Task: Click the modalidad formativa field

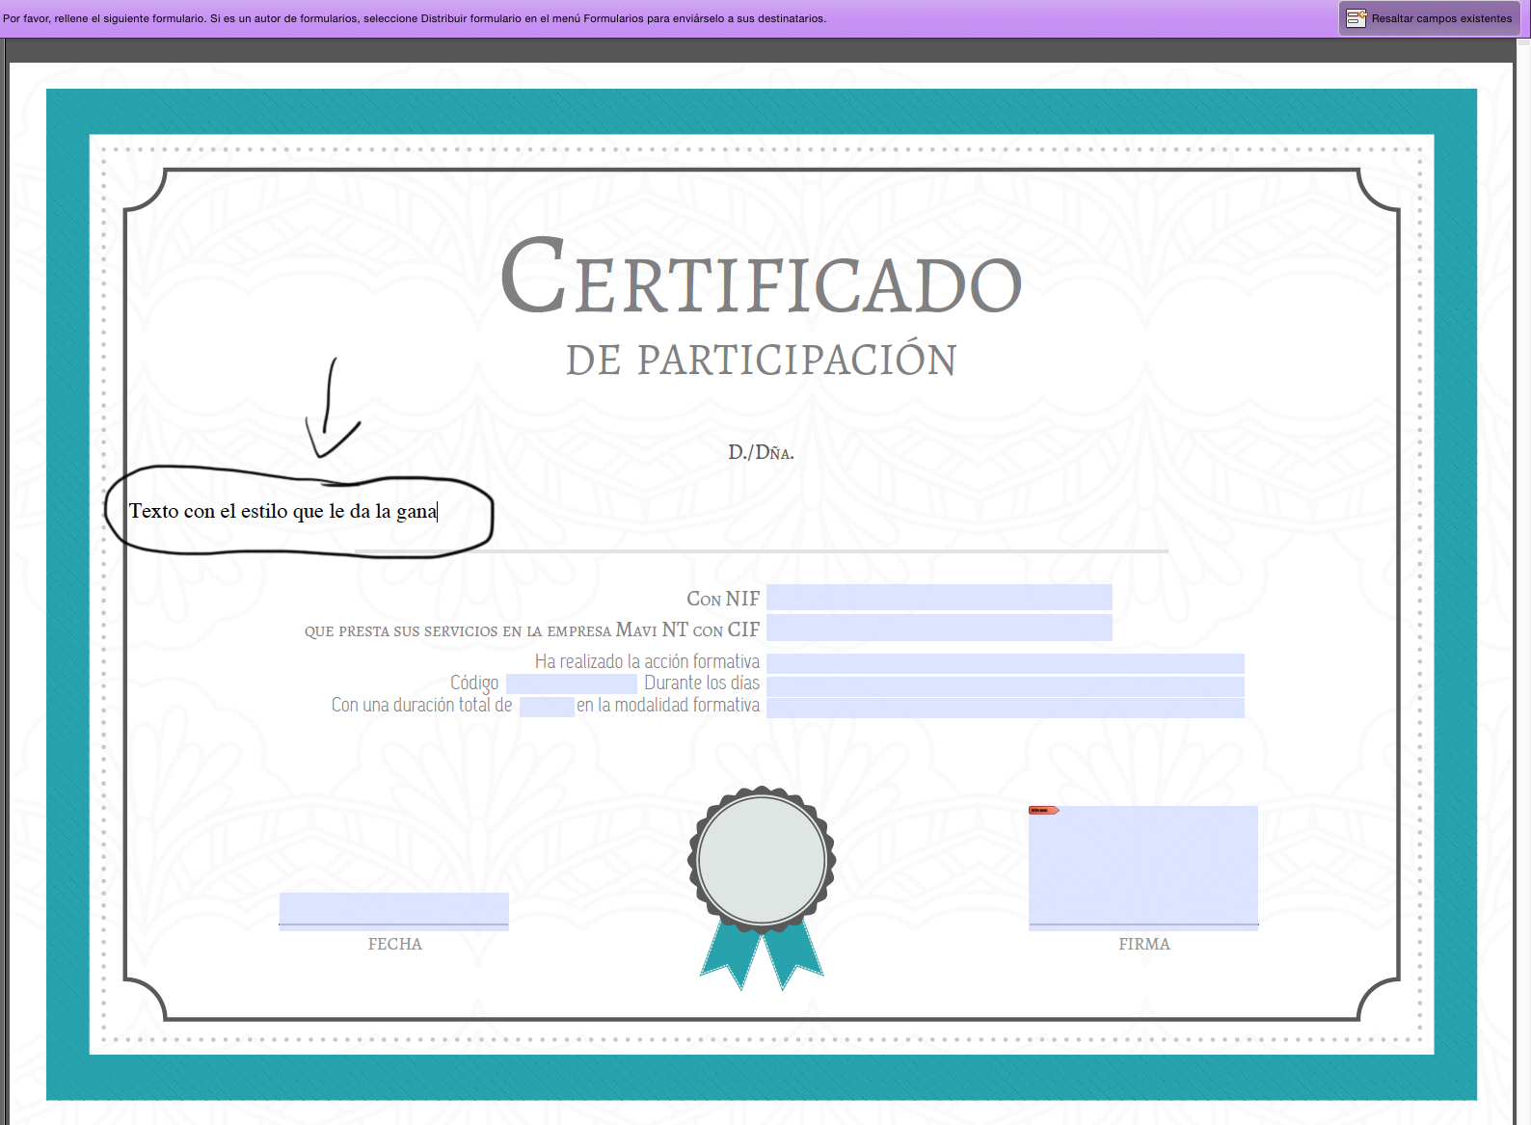Action: tap(1006, 708)
